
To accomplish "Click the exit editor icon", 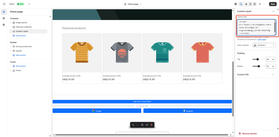I will (4, 4).
